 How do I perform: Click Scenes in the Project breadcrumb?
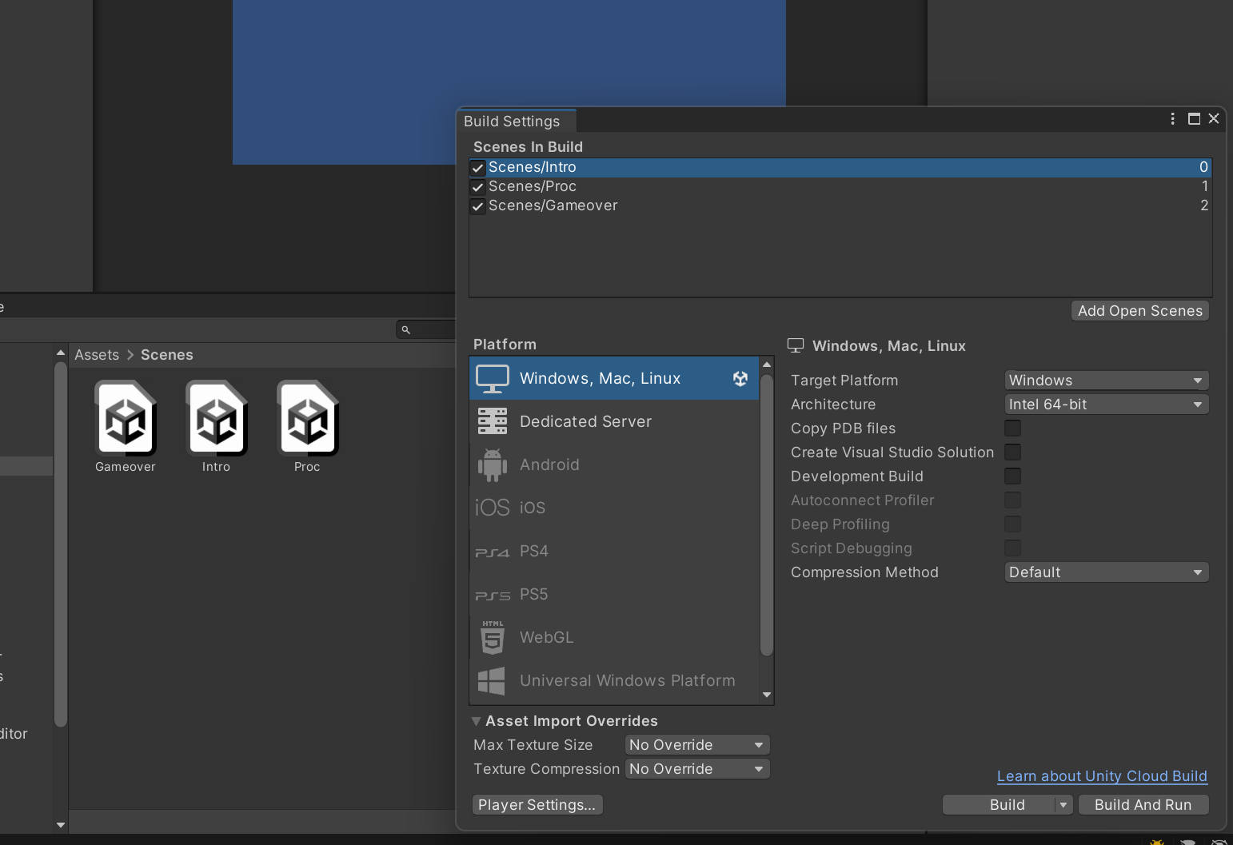pyautogui.click(x=167, y=355)
